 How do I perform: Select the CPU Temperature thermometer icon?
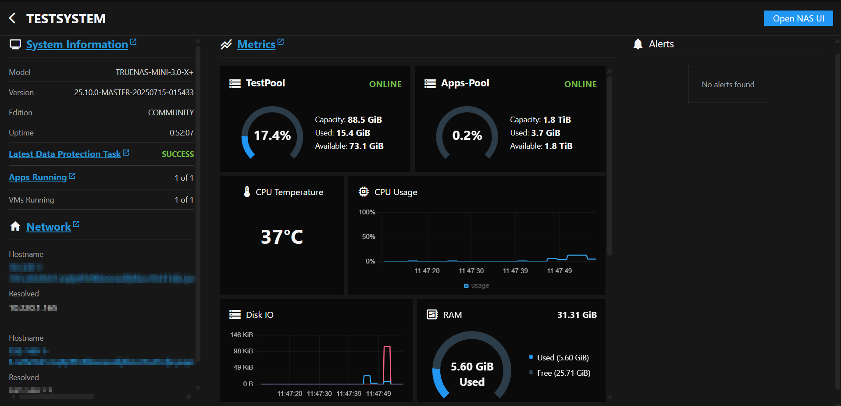coord(247,192)
